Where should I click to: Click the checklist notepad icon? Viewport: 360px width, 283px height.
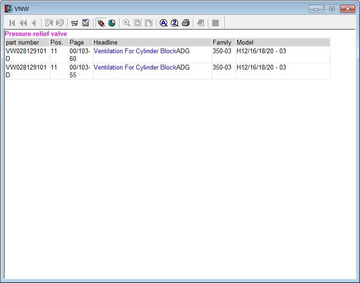(x=86, y=23)
